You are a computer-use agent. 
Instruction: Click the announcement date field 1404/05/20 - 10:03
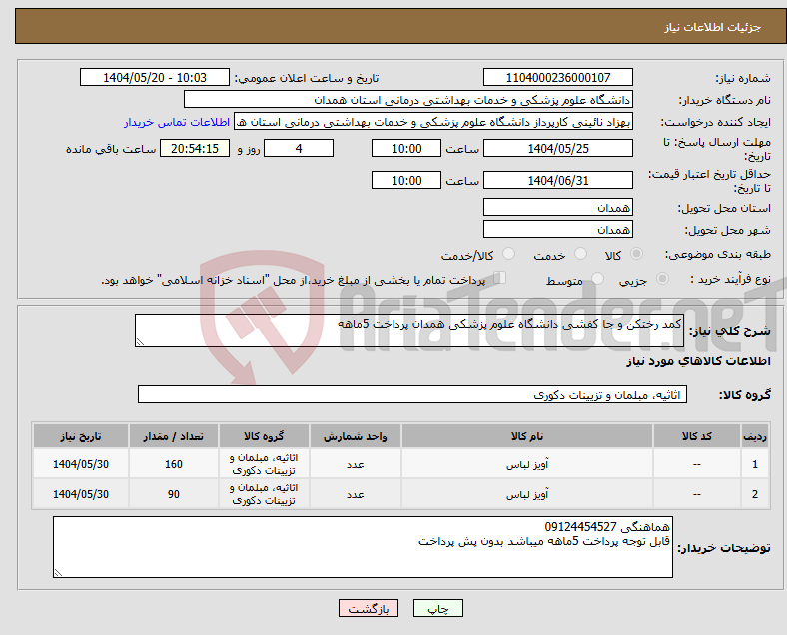pos(155,77)
